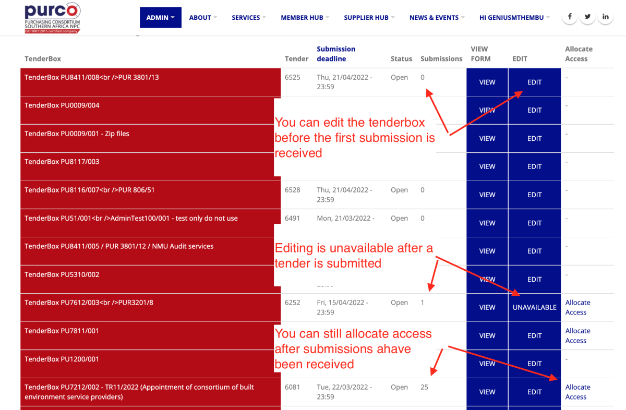Viewport: 626px width, 410px height.
Task: Click VIEW for TenderBox PU8116/007
Action: tap(487, 195)
